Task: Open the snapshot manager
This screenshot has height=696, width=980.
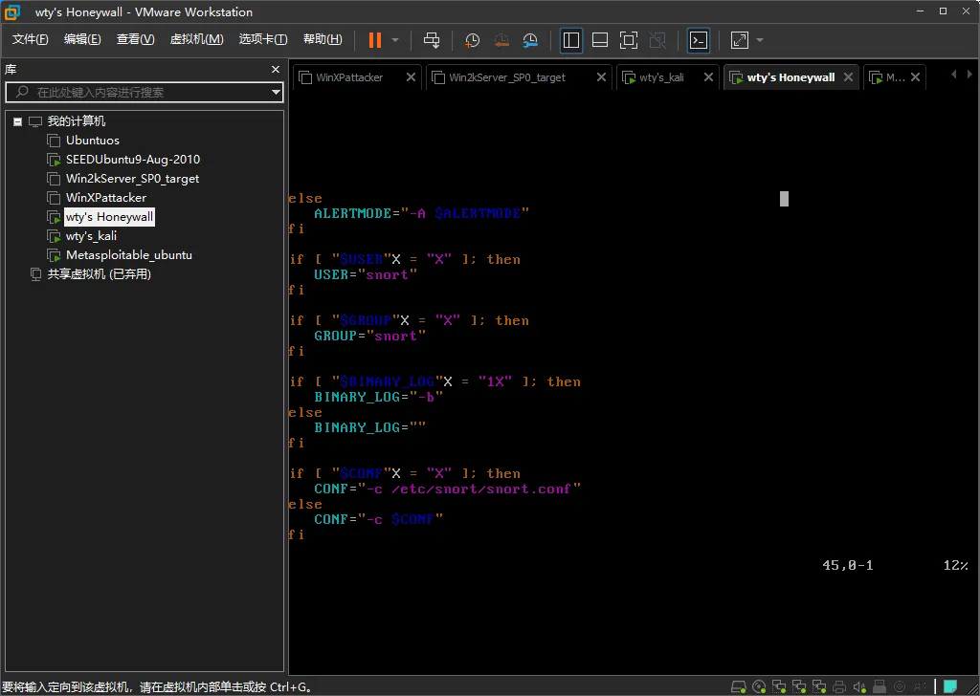Action: 530,39
